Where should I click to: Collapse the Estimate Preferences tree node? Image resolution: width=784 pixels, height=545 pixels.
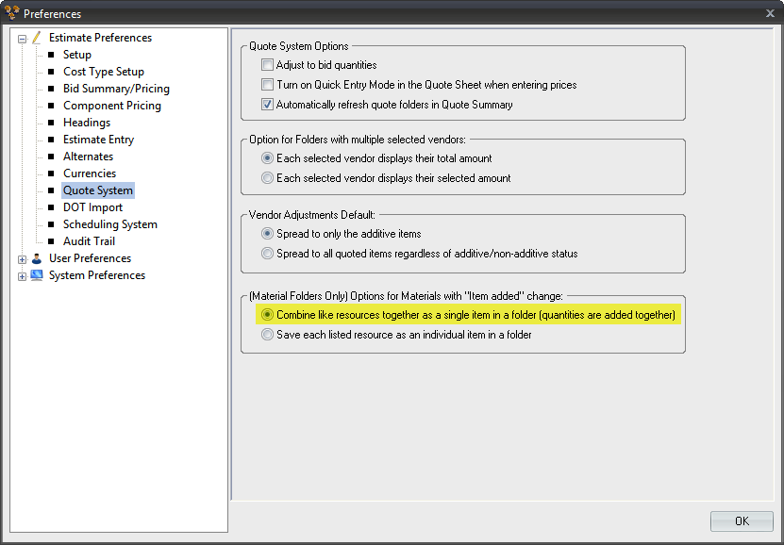tap(22, 39)
